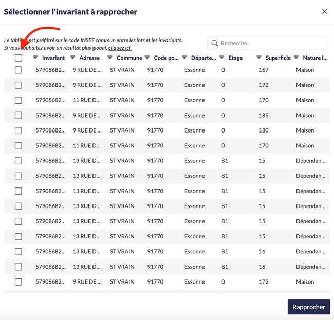This screenshot has height=320, width=334.
Task: Tick the checkbox of the row with superficie 185
Action: [x=18, y=115]
